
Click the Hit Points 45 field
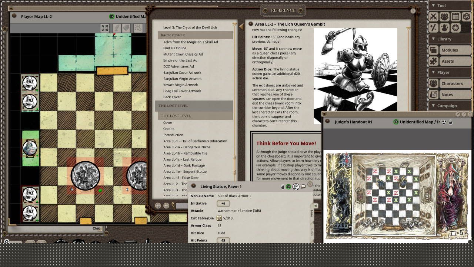coord(223,240)
